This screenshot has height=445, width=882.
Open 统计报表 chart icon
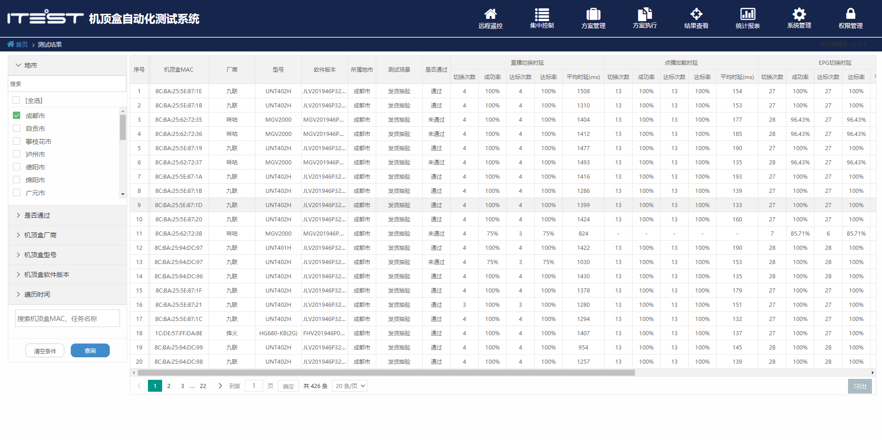point(747,14)
